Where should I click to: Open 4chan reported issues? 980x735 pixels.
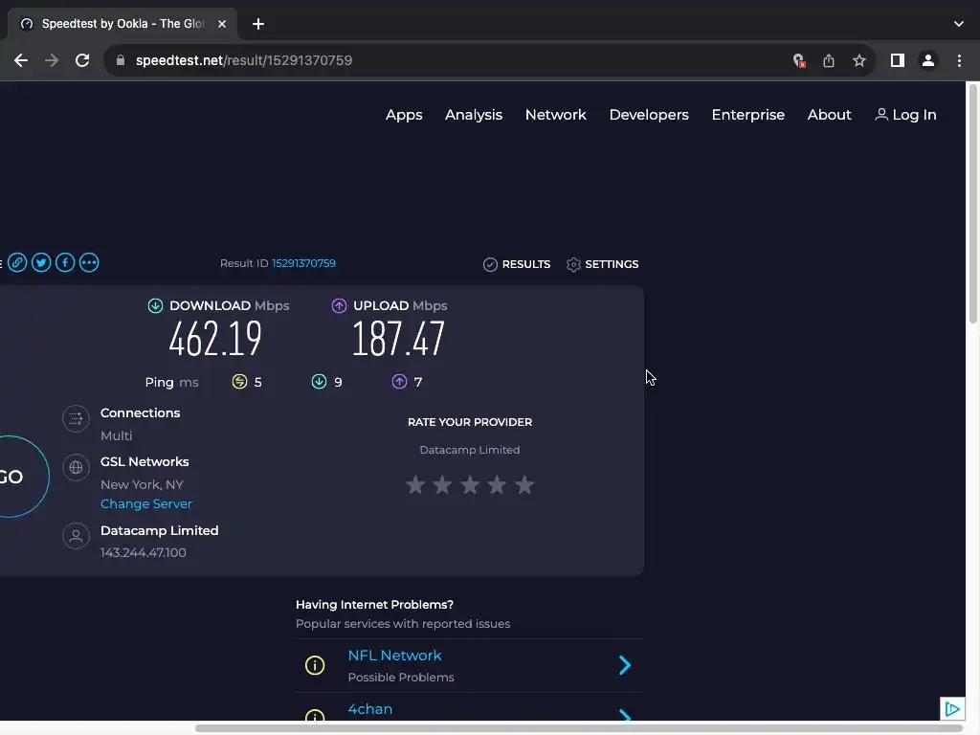pyautogui.click(x=370, y=709)
